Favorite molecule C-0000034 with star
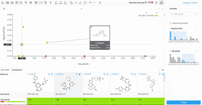 pos(162,74)
